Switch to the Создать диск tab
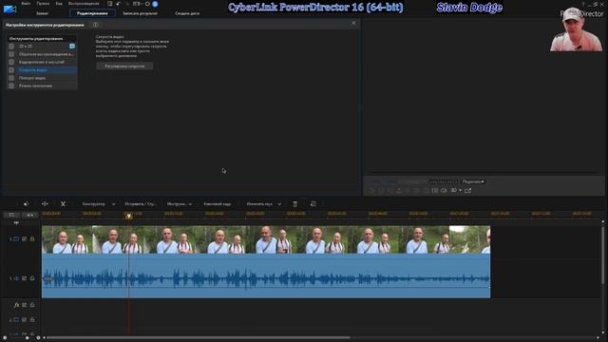Viewport: 608px width, 342px height. click(187, 13)
